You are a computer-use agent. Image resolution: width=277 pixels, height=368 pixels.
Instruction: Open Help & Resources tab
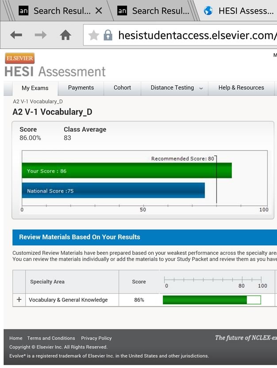coord(241,88)
